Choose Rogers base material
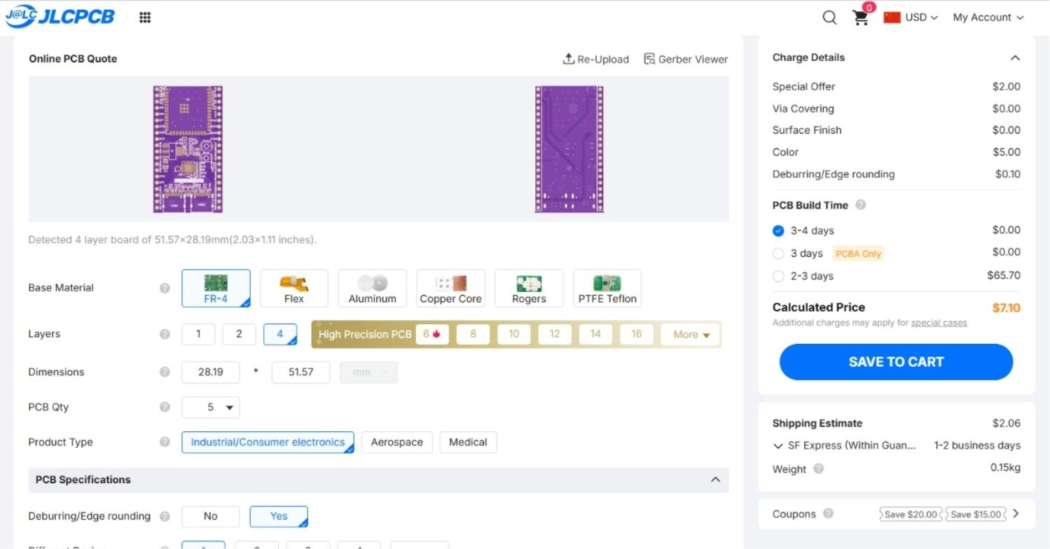The image size is (1050, 549). [529, 289]
